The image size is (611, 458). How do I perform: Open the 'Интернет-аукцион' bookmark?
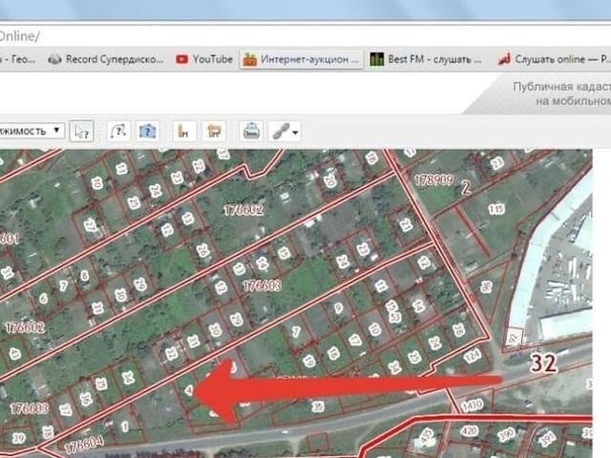click(302, 59)
